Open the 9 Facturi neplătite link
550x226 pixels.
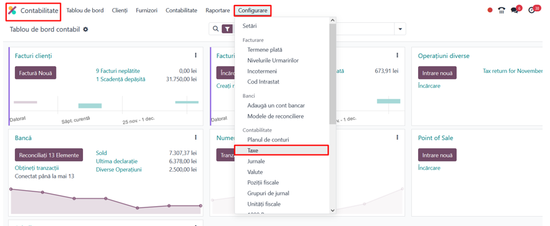(118, 70)
